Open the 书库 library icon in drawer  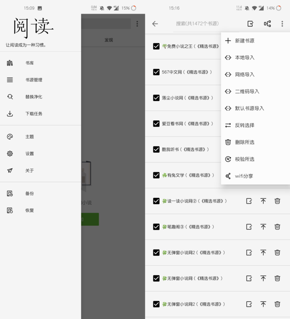[x=10, y=63]
